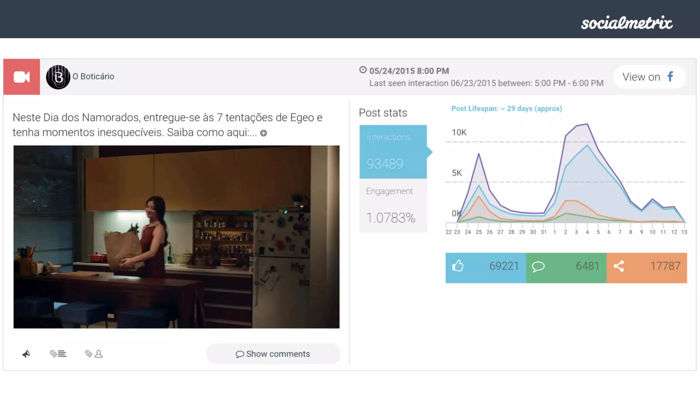
Task: Click the 17787 shares count bar
Action: tap(665, 266)
